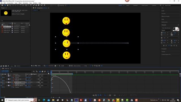
Task: Open the Effect menu
Action: tap(20, 3)
